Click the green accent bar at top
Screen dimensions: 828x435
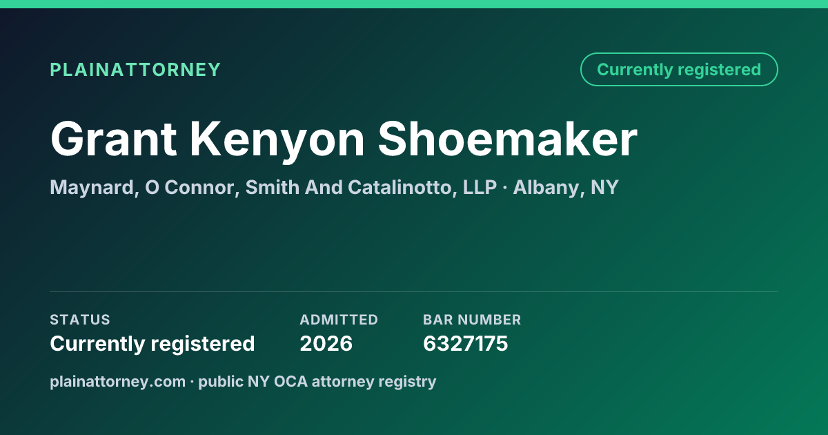[x=414, y=4]
